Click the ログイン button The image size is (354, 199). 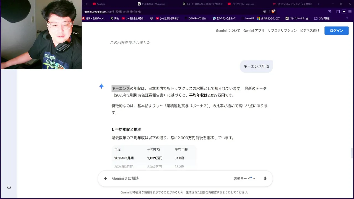336,31
